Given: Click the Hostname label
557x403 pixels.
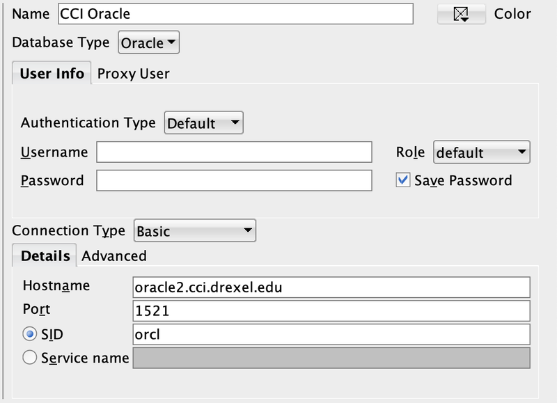Looking at the screenshot, I should click(56, 285).
